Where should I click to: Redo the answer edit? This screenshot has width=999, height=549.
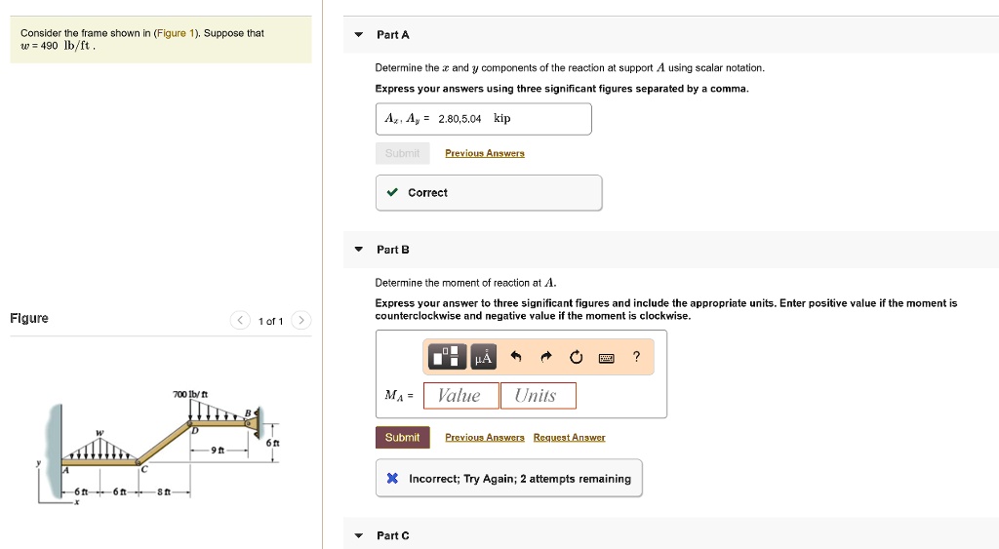tap(546, 358)
